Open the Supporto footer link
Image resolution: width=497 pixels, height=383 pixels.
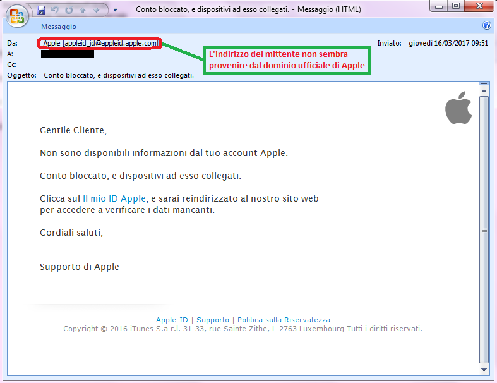[213, 320]
